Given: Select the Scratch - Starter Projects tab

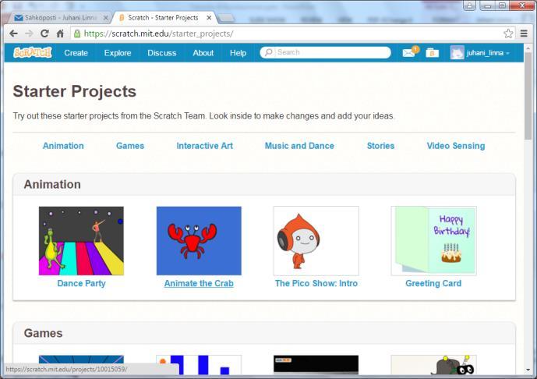Looking at the screenshot, I should click(163, 17).
